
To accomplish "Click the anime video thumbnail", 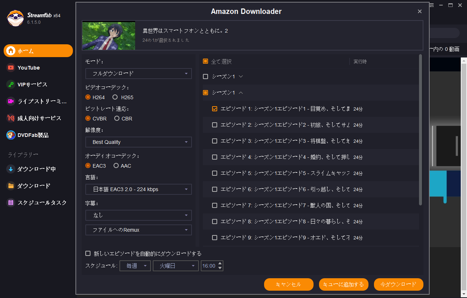I will [x=109, y=36].
